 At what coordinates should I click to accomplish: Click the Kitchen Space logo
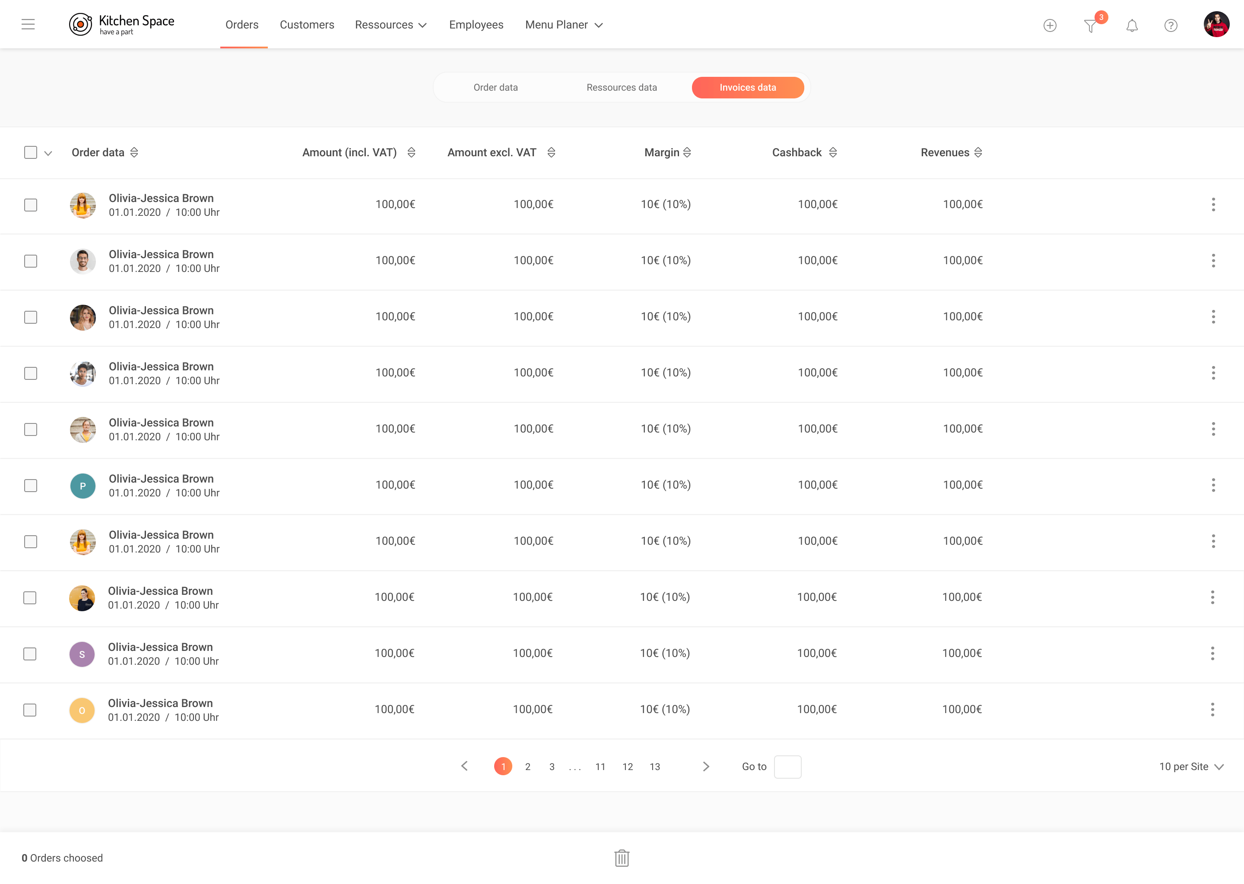121,25
